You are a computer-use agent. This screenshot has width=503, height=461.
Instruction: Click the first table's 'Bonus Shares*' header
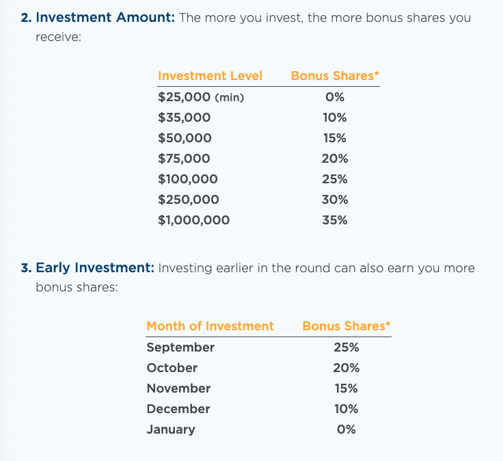click(334, 76)
